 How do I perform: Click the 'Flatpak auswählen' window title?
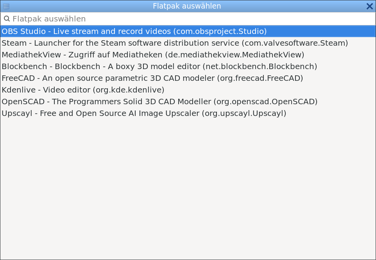pyautogui.click(x=187, y=6)
